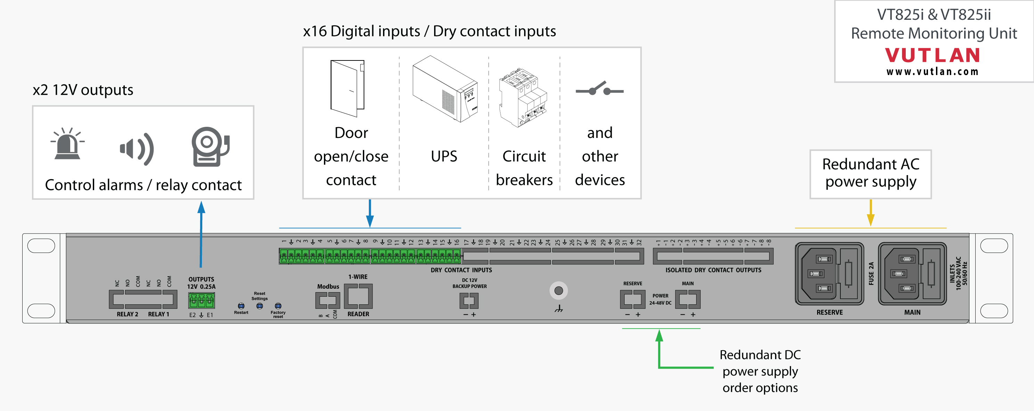This screenshot has height=411, width=1034.
Task: Click the open switch contact symbol
Action: [599, 90]
